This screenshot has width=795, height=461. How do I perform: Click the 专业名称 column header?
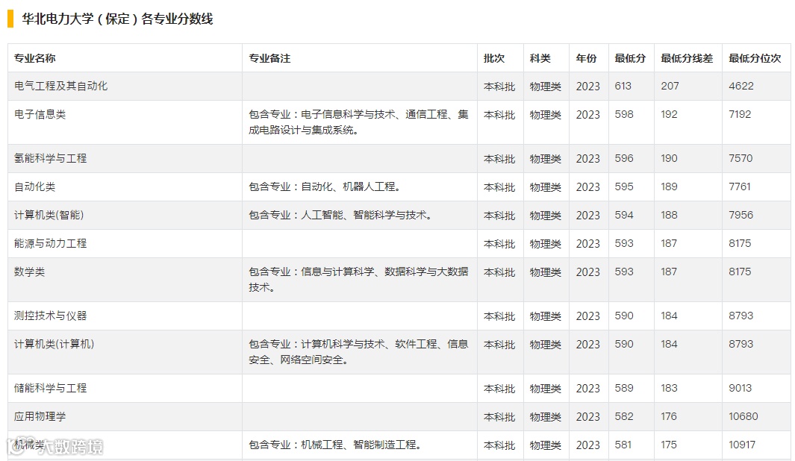point(34,58)
